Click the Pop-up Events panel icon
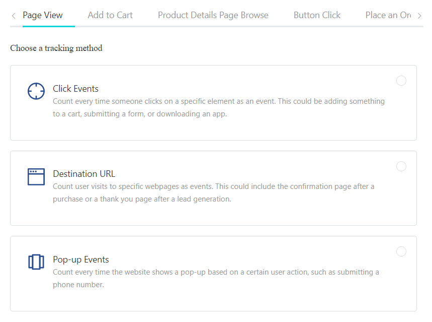 [36, 262]
